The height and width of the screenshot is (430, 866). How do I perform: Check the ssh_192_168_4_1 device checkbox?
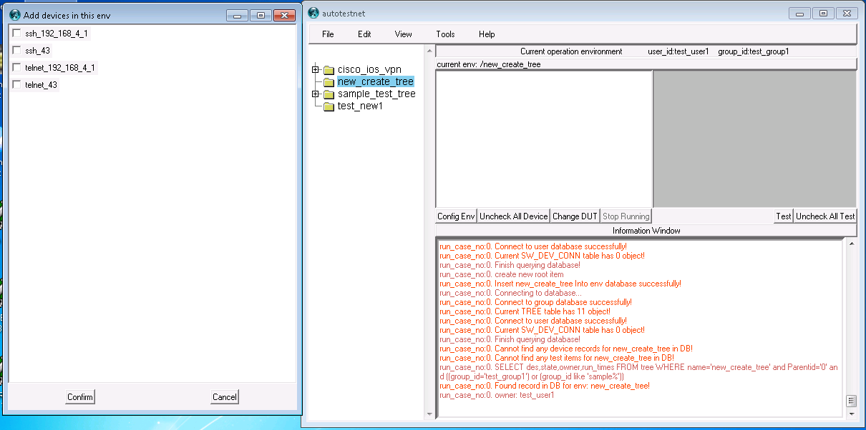point(16,34)
